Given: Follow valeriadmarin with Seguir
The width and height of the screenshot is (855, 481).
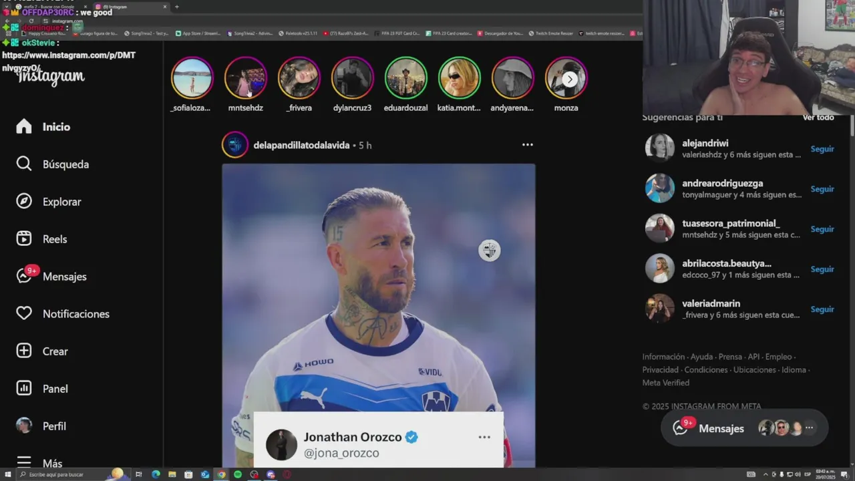Looking at the screenshot, I should tap(822, 309).
